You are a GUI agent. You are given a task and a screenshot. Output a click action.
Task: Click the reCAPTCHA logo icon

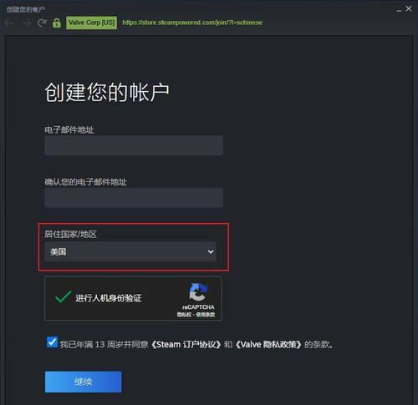198,292
